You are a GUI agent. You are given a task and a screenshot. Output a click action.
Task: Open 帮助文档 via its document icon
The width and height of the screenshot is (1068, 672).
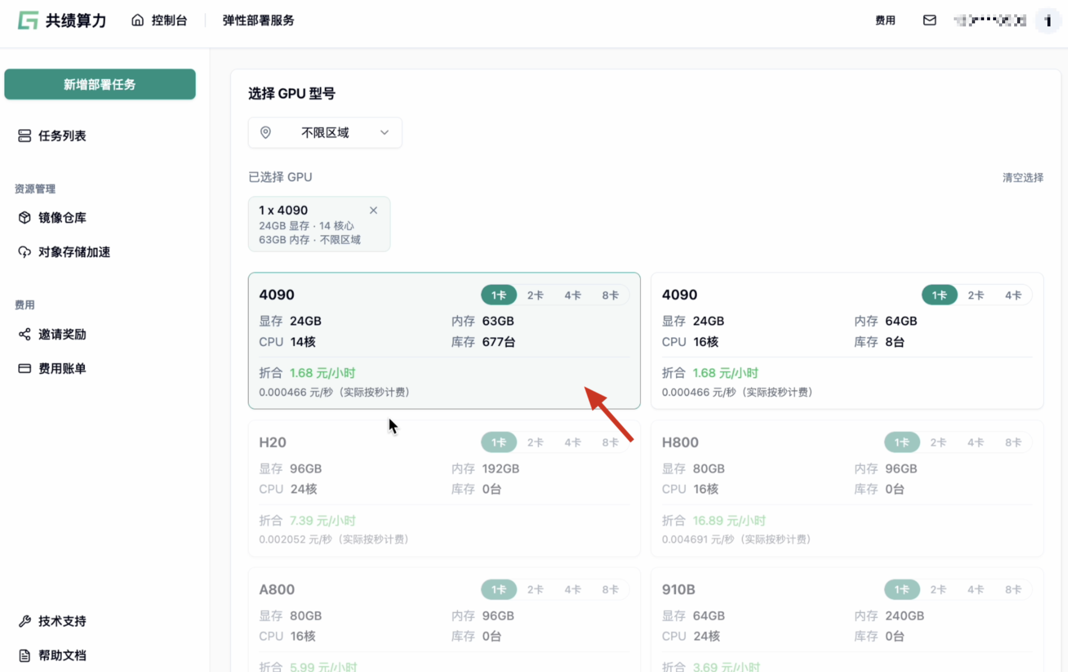click(x=24, y=655)
